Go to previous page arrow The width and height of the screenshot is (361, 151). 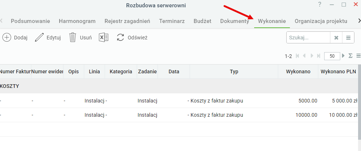pos(304,56)
